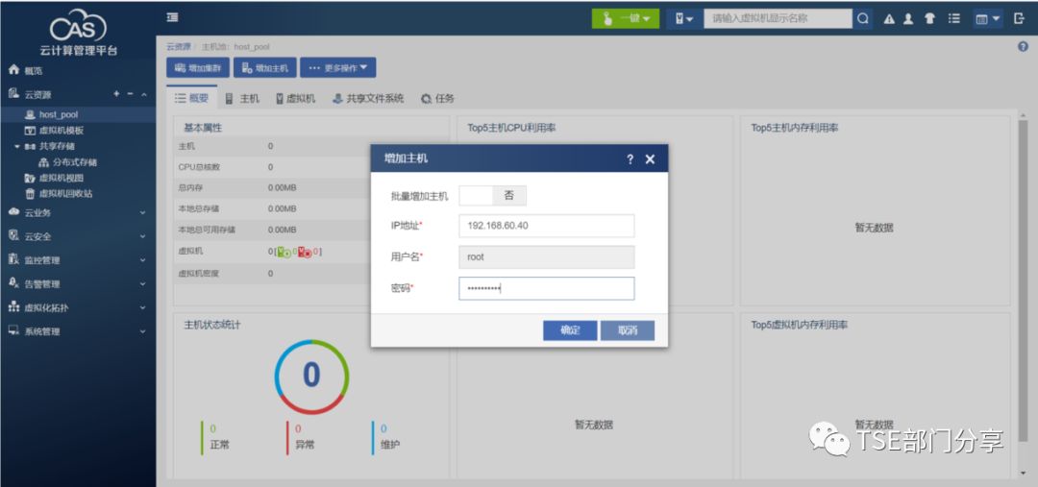Switch to the 任务 tab
The image size is (1038, 487).
pos(438,99)
